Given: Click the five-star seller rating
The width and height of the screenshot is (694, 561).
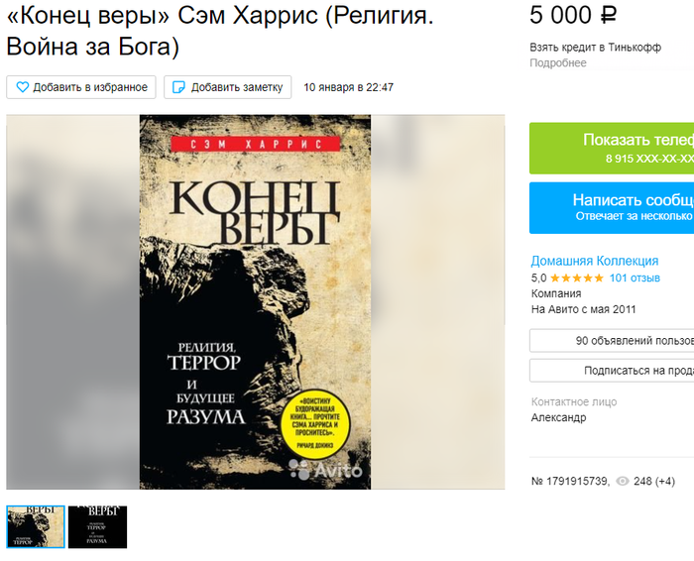Looking at the screenshot, I should point(577,278).
